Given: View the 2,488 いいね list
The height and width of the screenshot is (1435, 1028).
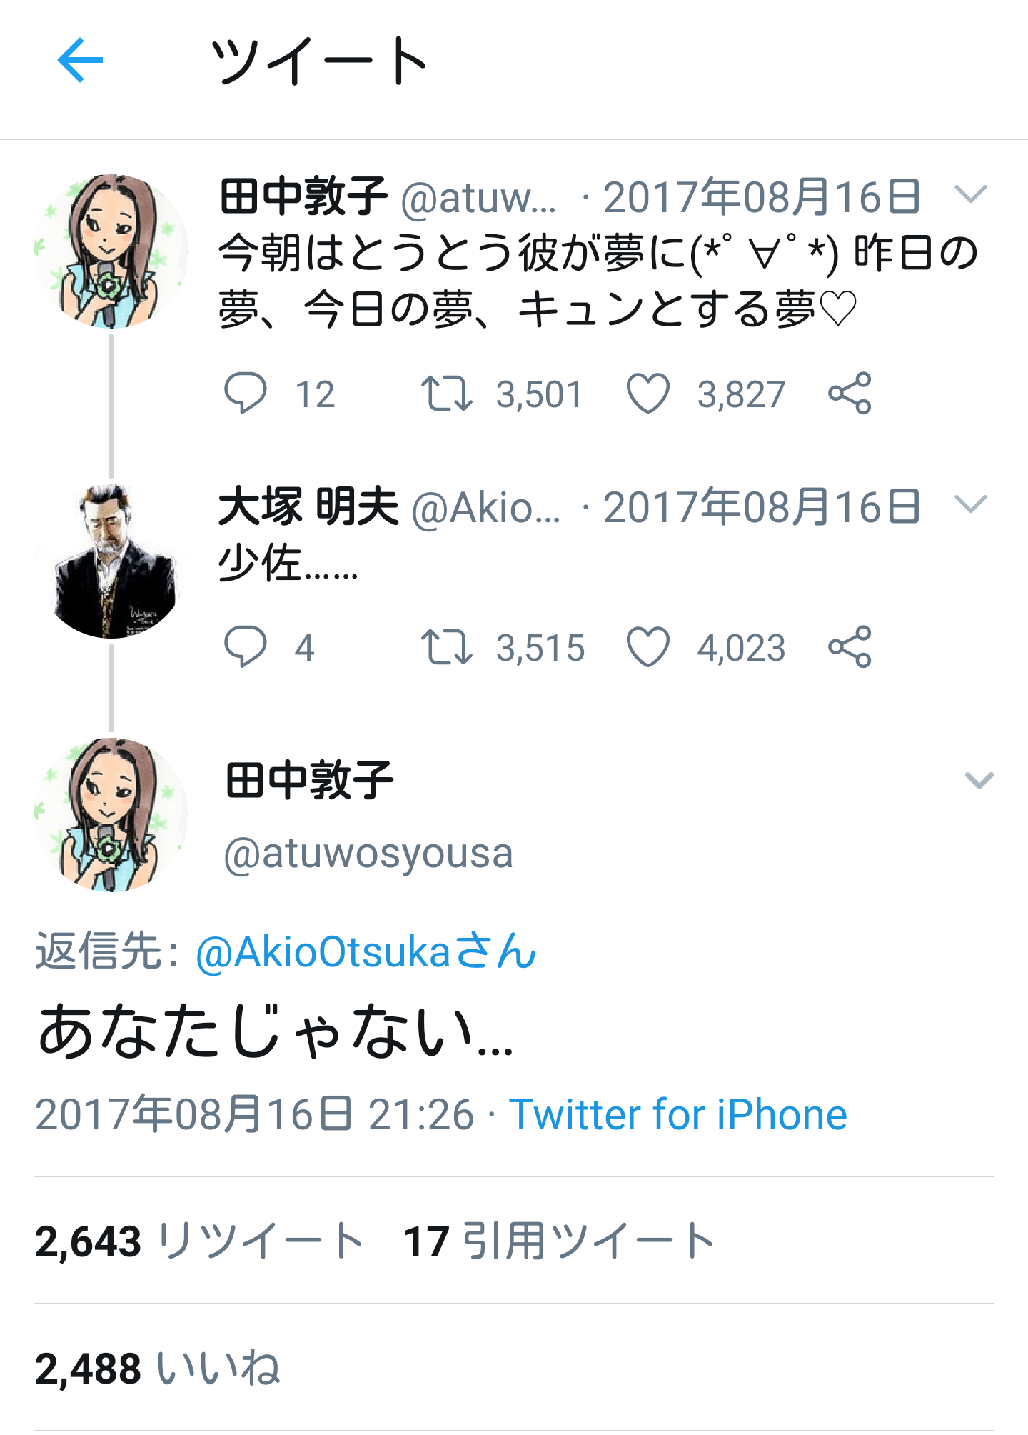Looking at the screenshot, I should coord(157,1369).
